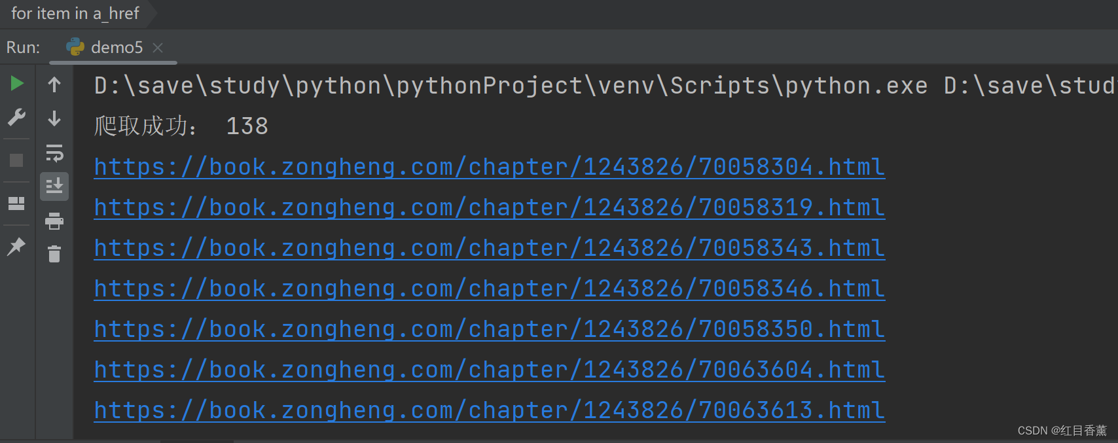The width and height of the screenshot is (1118, 443).
Task: Toggle Pin Tab pushpin icon
Action: [x=16, y=246]
